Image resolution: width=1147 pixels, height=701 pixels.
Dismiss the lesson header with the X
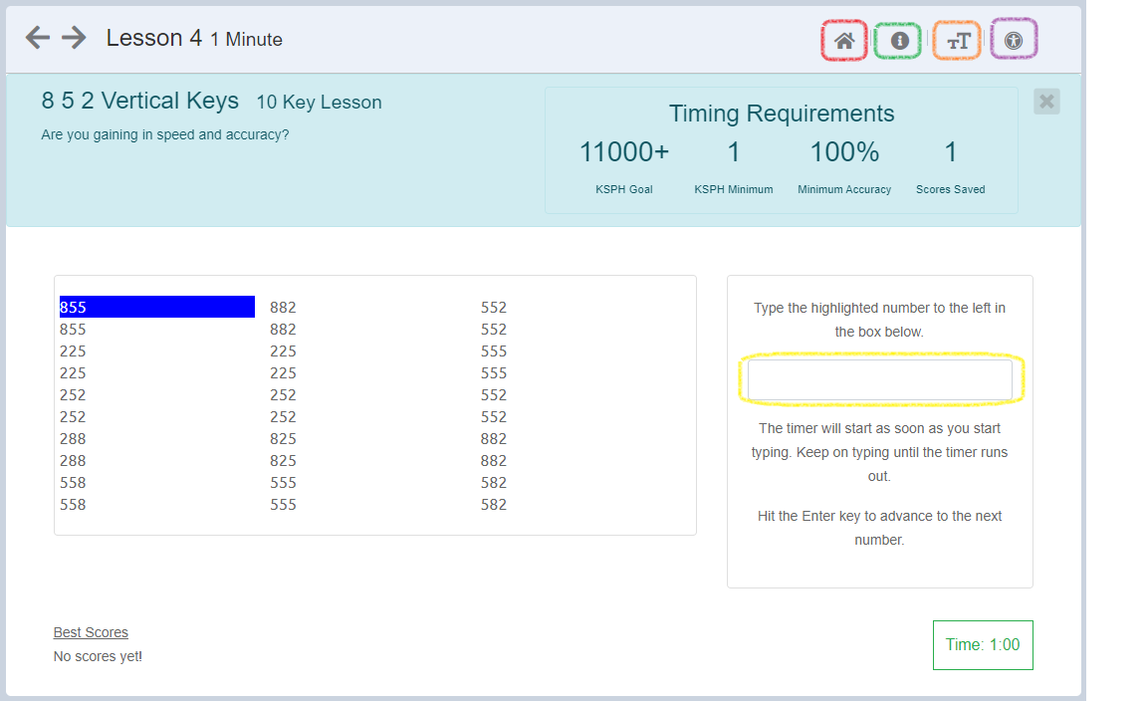pos(1046,101)
